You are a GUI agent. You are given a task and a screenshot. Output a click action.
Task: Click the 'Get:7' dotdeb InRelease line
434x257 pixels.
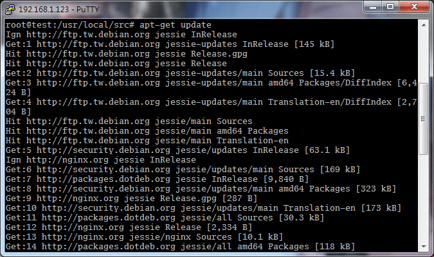click(x=158, y=179)
